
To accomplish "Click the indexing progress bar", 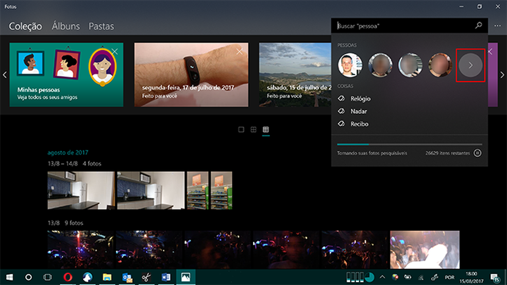I will [x=409, y=144].
